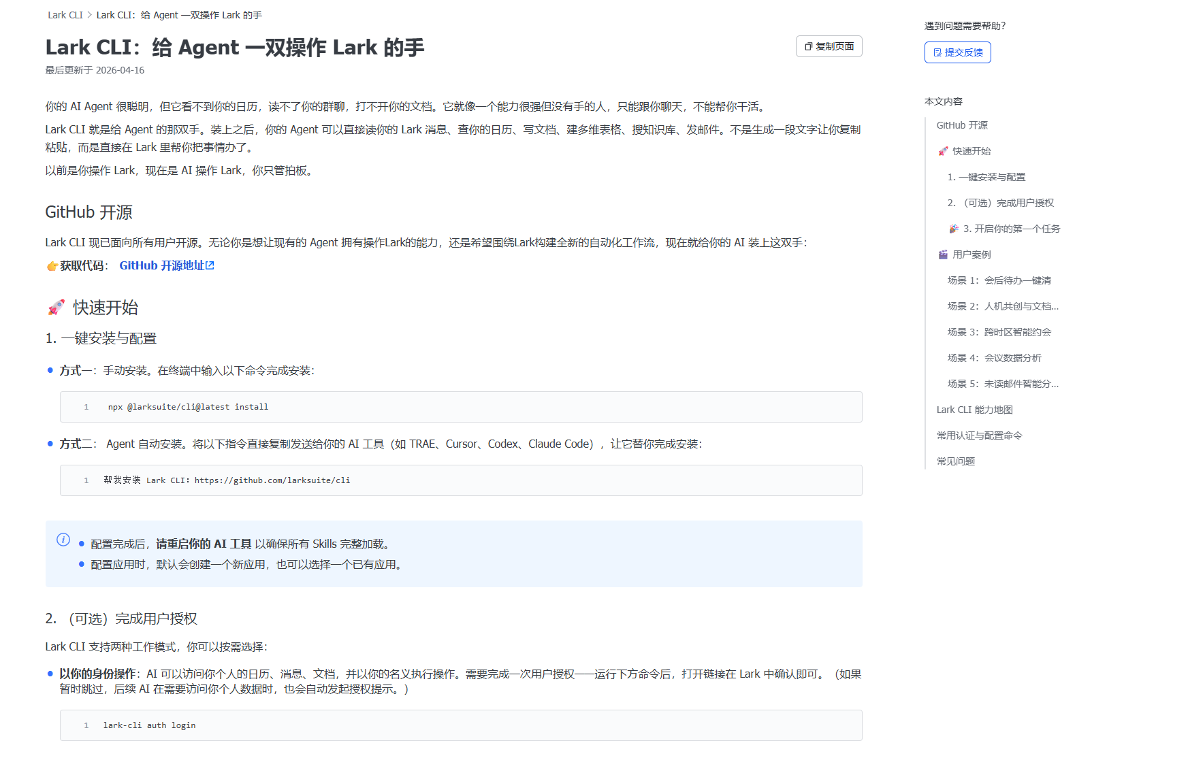Go to 场景 2：人机共创与文档 in the sidebar
Viewport: 1188px width, 758px height.
pos(1003,306)
